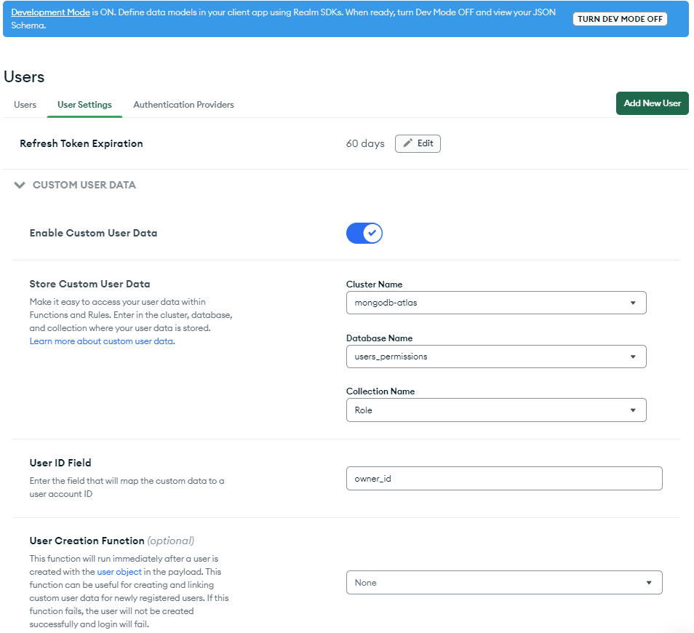694x633 pixels.
Task: Open the Database Name dropdown
Action: coord(495,357)
